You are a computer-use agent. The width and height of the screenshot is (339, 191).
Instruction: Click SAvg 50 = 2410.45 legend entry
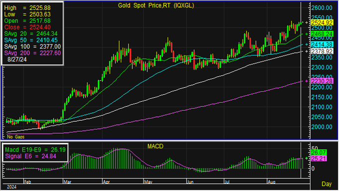(x=31, y=40)
